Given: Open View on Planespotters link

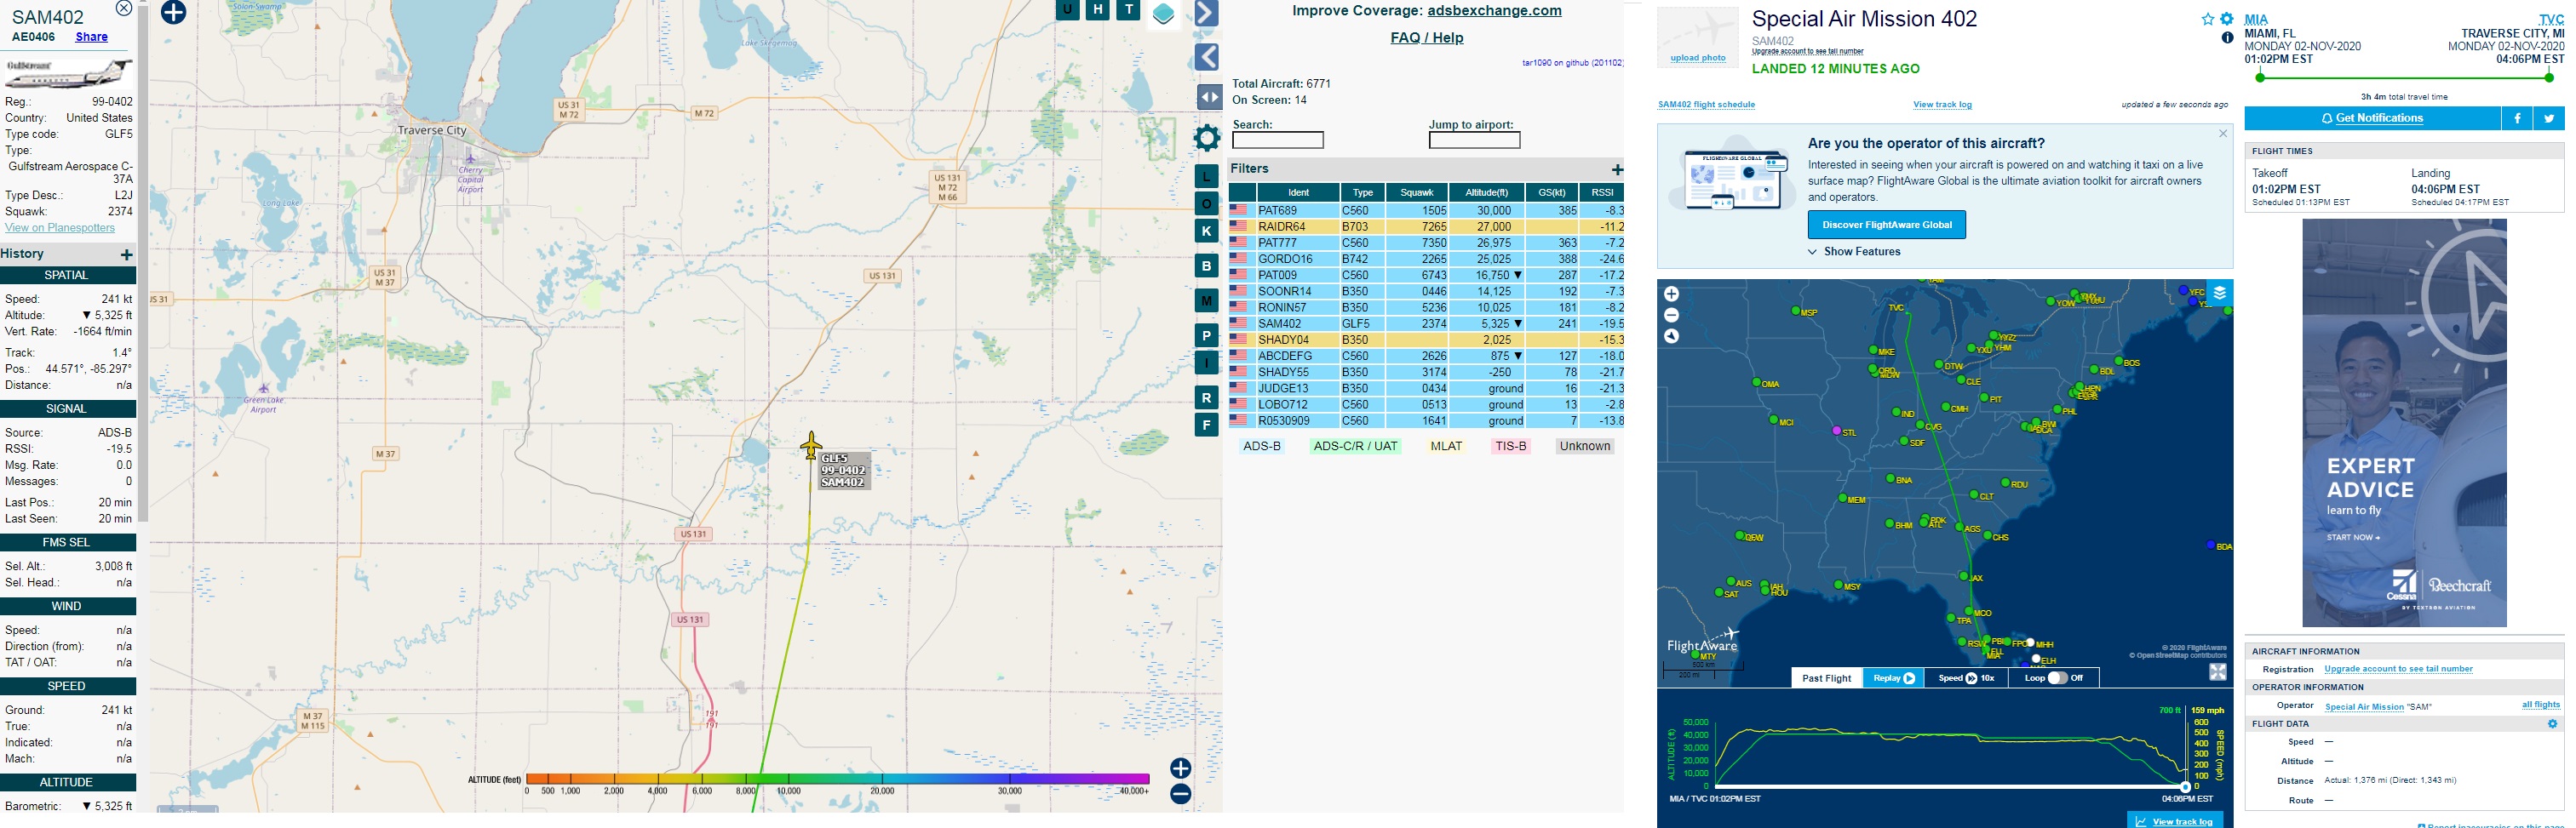Looking at the screenshot, I should pos(60,228).
